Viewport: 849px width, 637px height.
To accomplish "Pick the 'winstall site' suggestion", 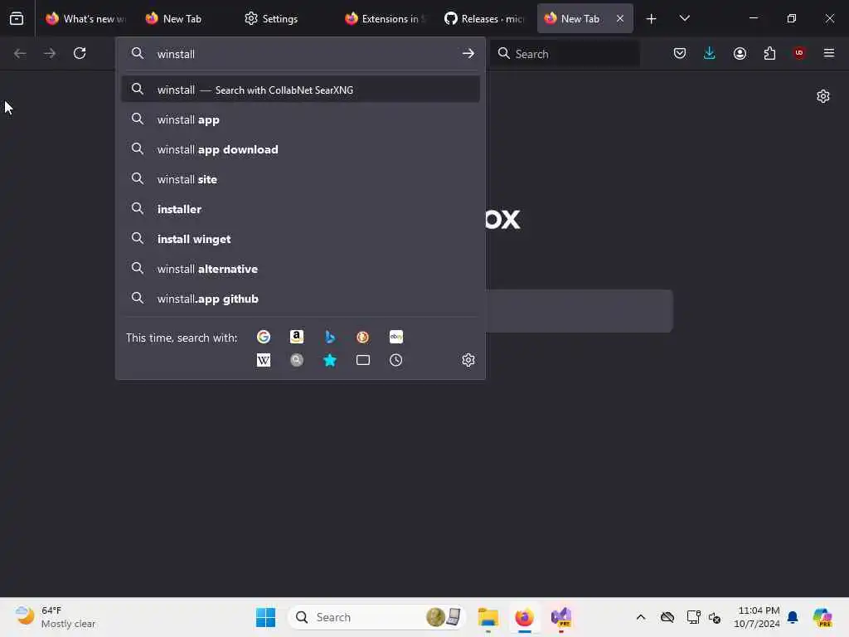I will [300, 179].
